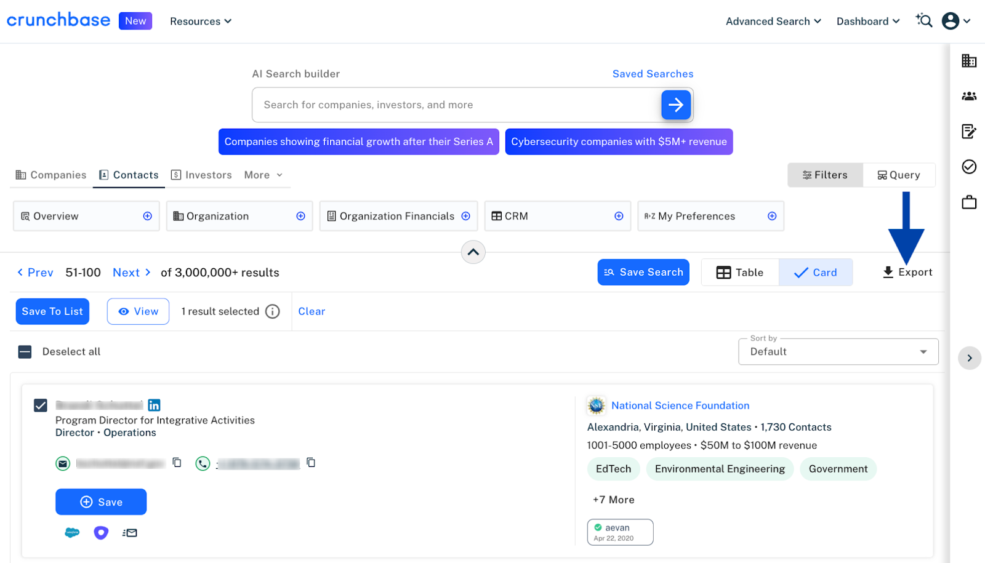
Task: Open the contact's LinkedIn profile icon
Action: [154, 405]
